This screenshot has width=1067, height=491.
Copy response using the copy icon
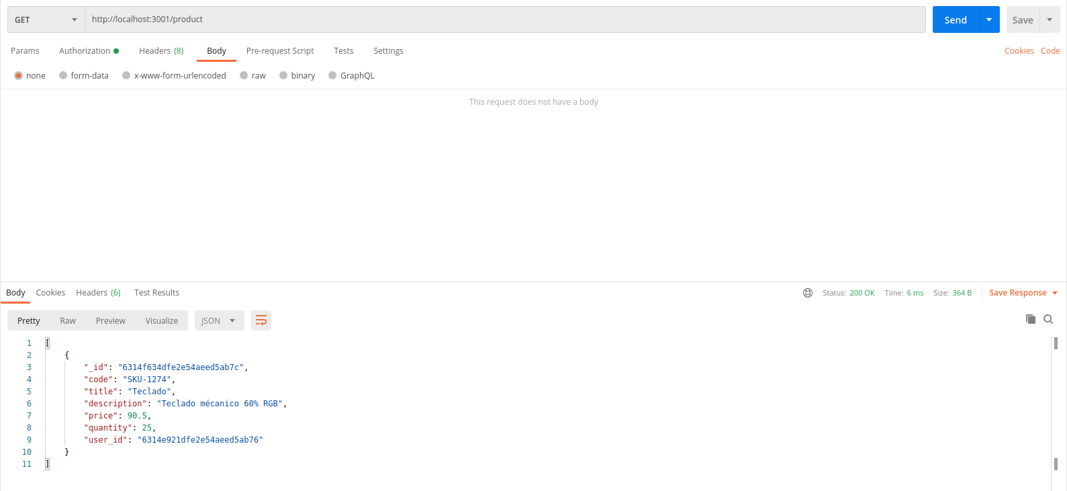tap(1031, 319)
